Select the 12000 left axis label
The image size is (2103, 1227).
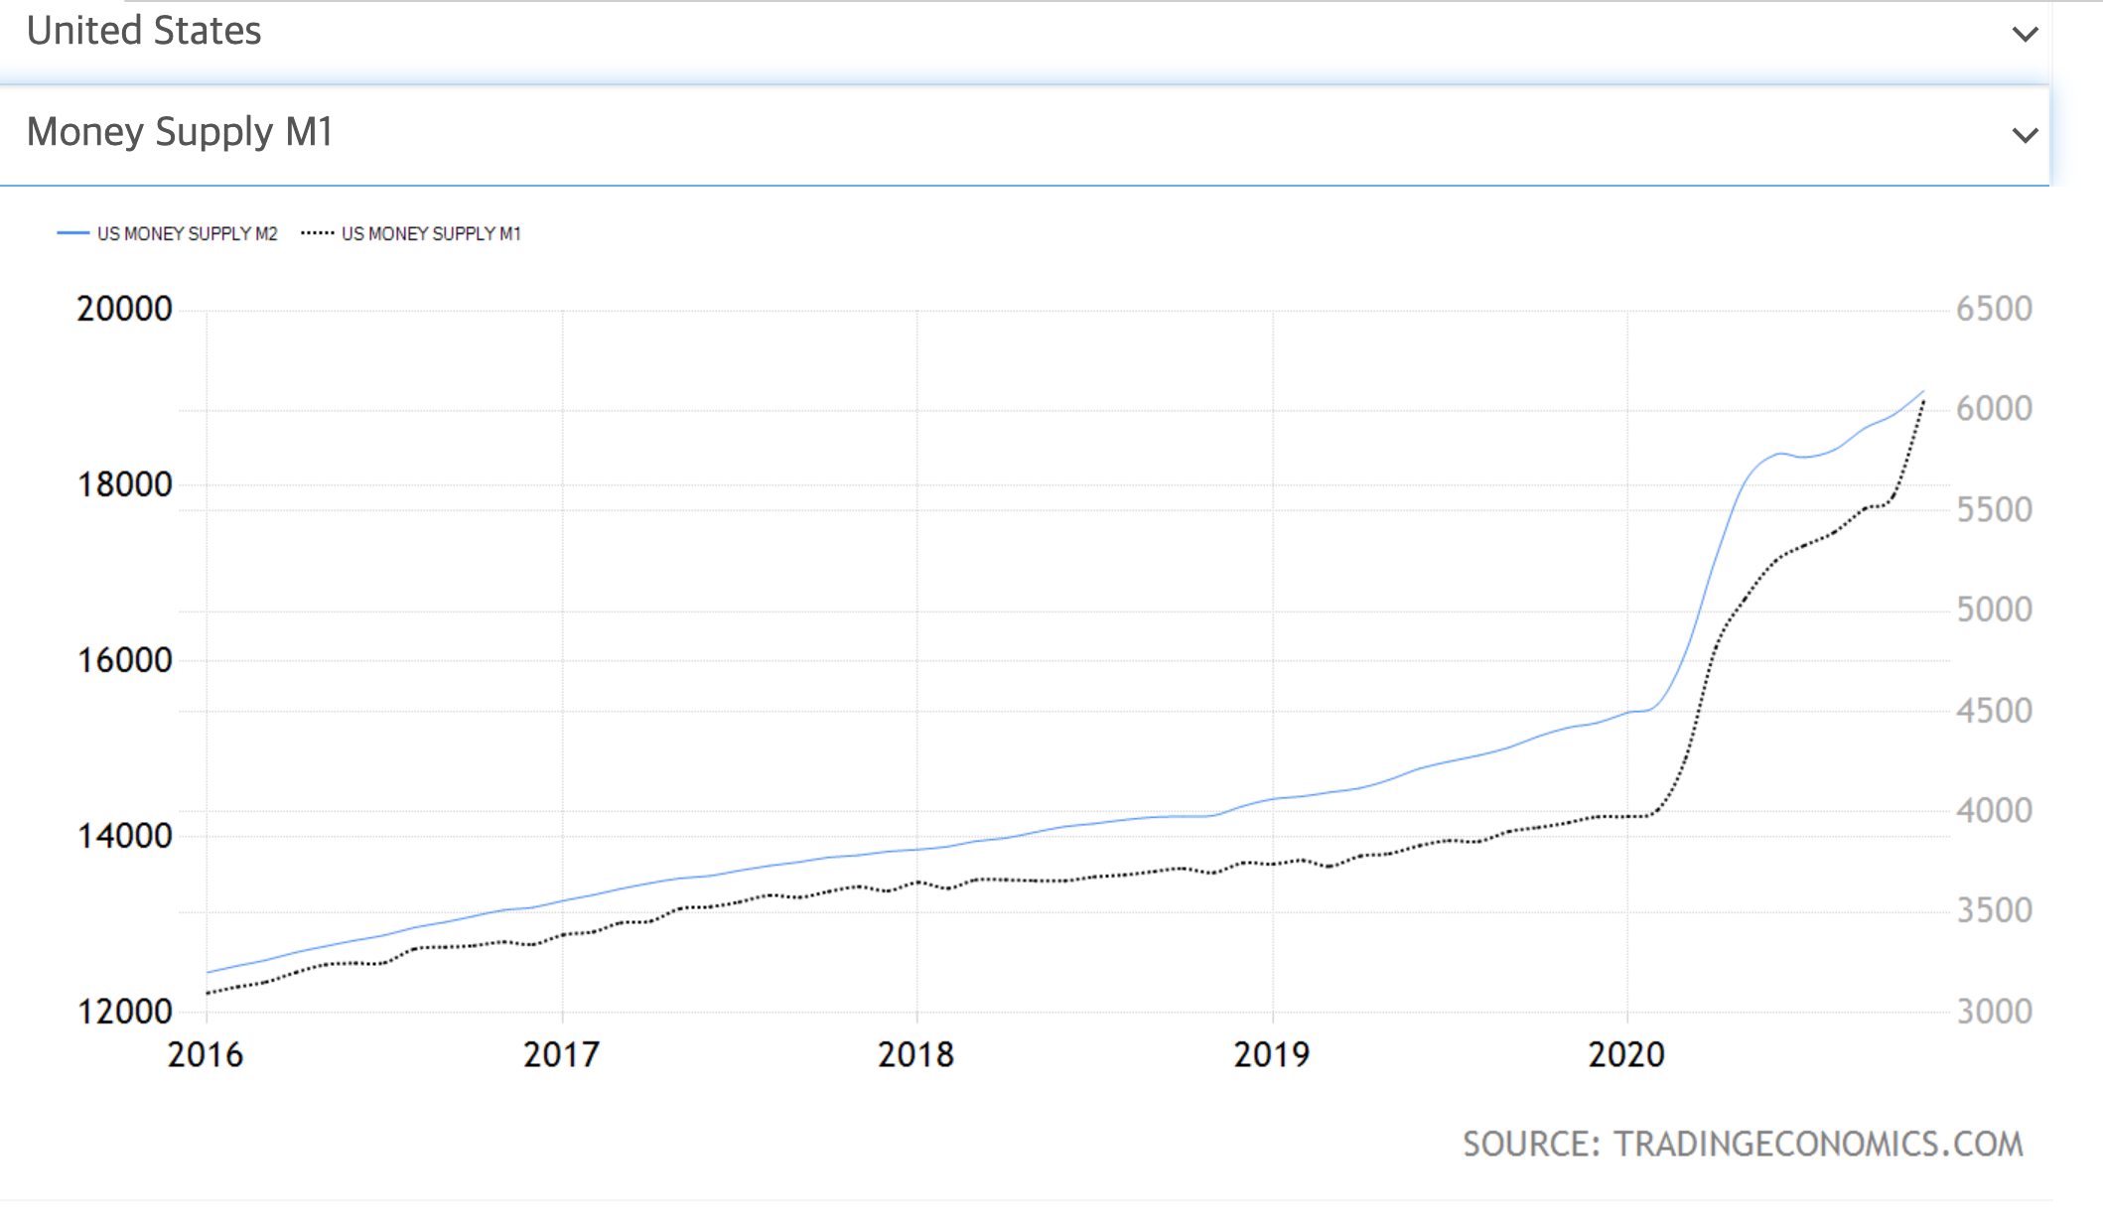coord(124,1012)
